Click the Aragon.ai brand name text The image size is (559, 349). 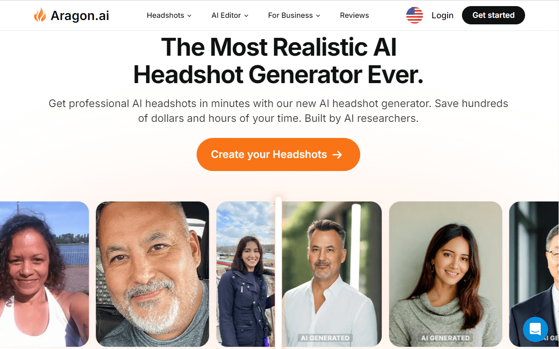pyautogui.click(x=80, y=15)
